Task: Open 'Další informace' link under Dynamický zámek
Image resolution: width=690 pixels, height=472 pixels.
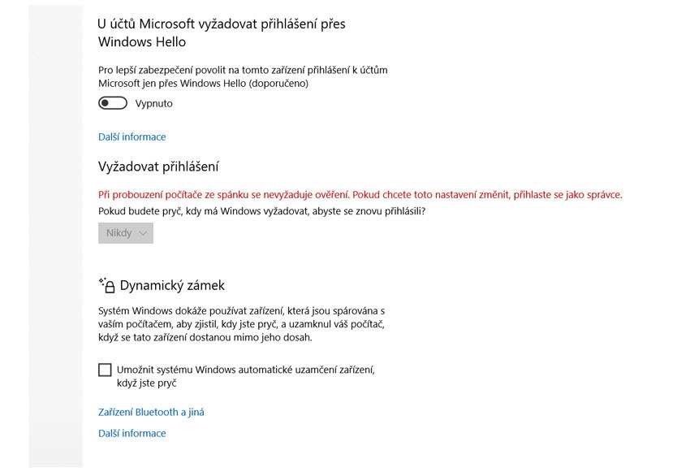Action: point(132,433)
